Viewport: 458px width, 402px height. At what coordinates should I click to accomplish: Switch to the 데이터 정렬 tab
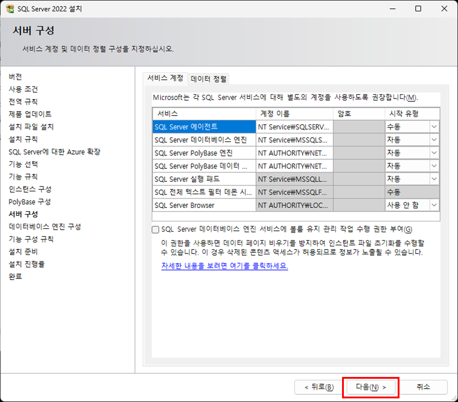[x=209, y=79]
